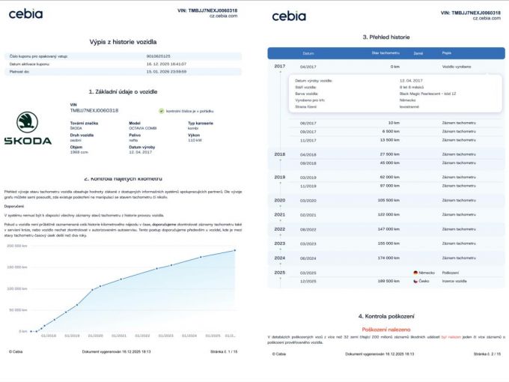
Task: Click the last data point on mileage chart
Action: (x=235, y=250)
